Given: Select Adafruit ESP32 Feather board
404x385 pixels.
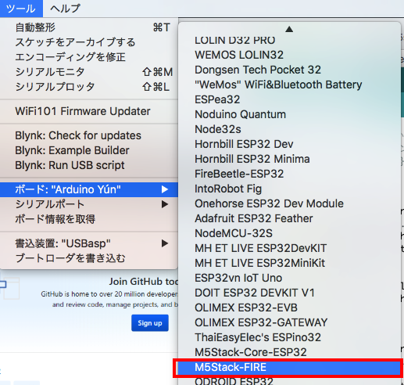Looking at the screenshot, I should pos(289,218).
